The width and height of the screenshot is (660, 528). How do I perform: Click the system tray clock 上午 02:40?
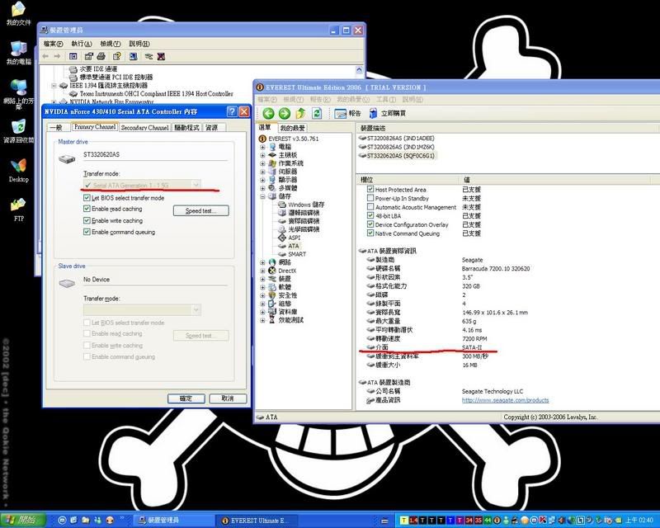(639, 521)
